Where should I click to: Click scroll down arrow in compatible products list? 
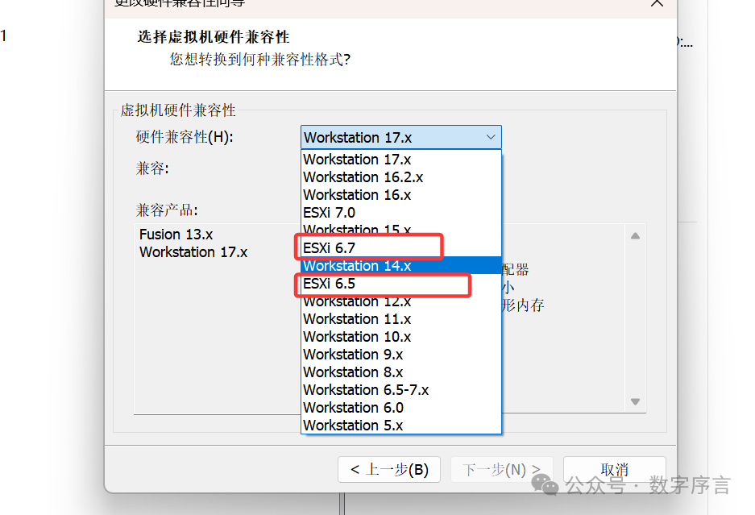(x=635, y=401)
